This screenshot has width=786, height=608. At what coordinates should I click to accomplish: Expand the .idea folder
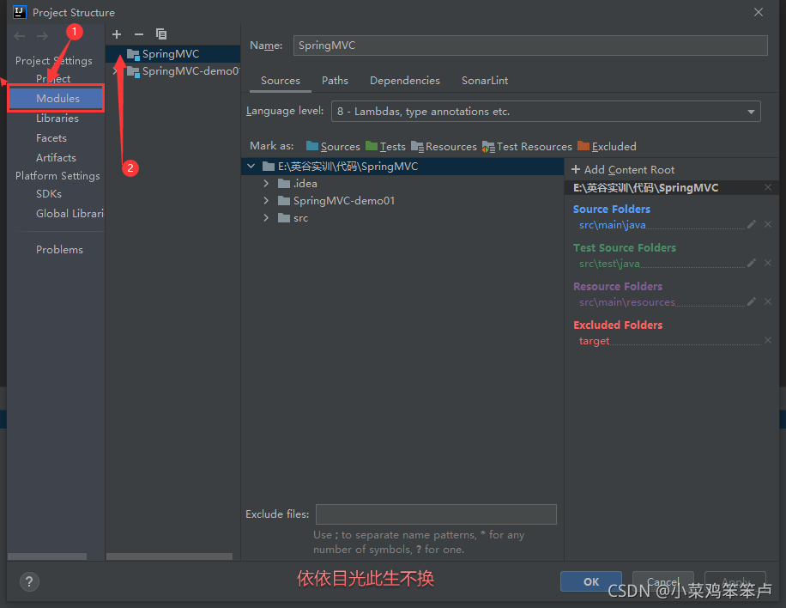click(266, 184)
